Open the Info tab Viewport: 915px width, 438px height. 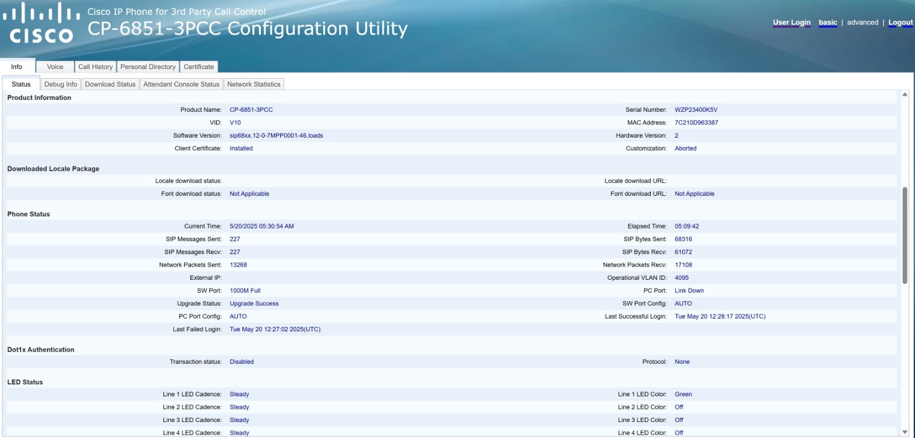[x=17, y=67]
